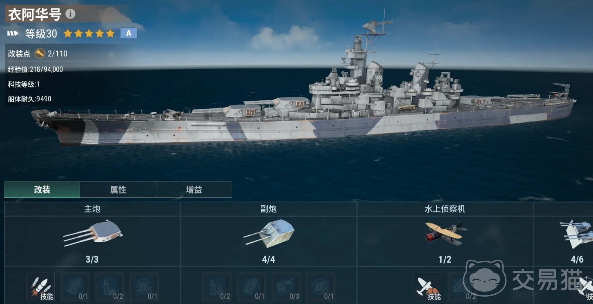Click the scout plane 0/2 upgrade slot
Screen dimensions: 593x304
coord(462,287)
